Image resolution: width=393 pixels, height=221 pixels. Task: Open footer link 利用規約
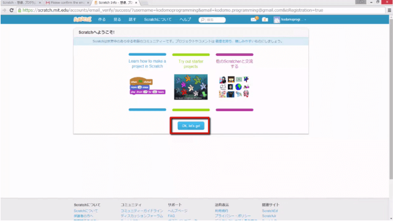221,211
